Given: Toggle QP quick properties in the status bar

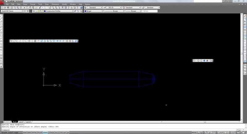Looking at the screenshot, I should pyautogui.click(x=68, y=132).
